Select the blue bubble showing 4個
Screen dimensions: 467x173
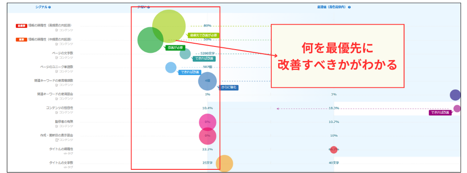(x=208, y=81)
